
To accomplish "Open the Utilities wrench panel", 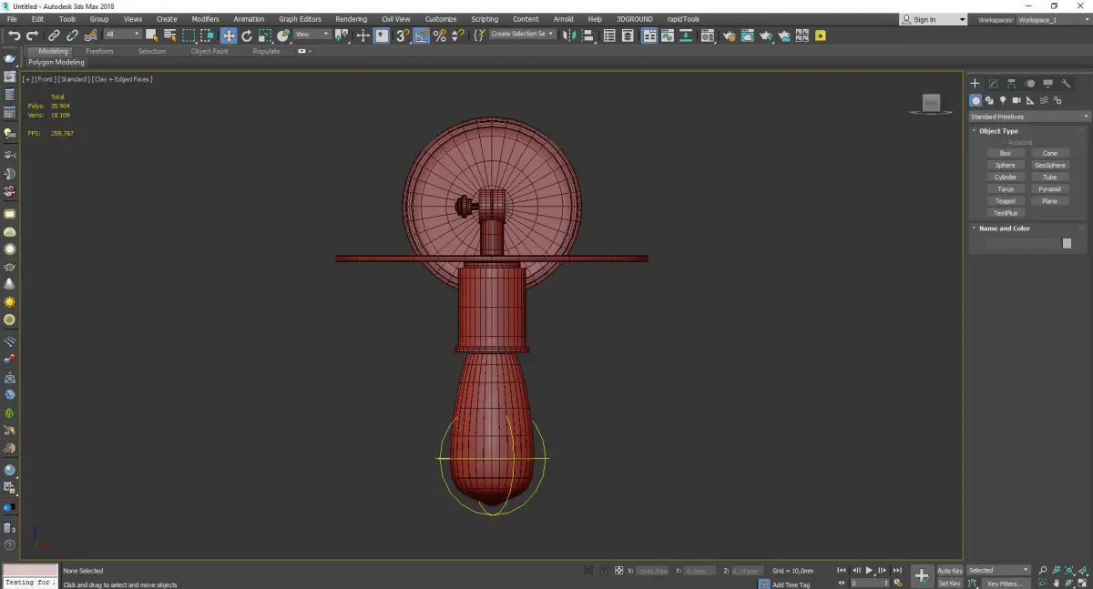I will pyautogui.click(x=1067, y=84).
